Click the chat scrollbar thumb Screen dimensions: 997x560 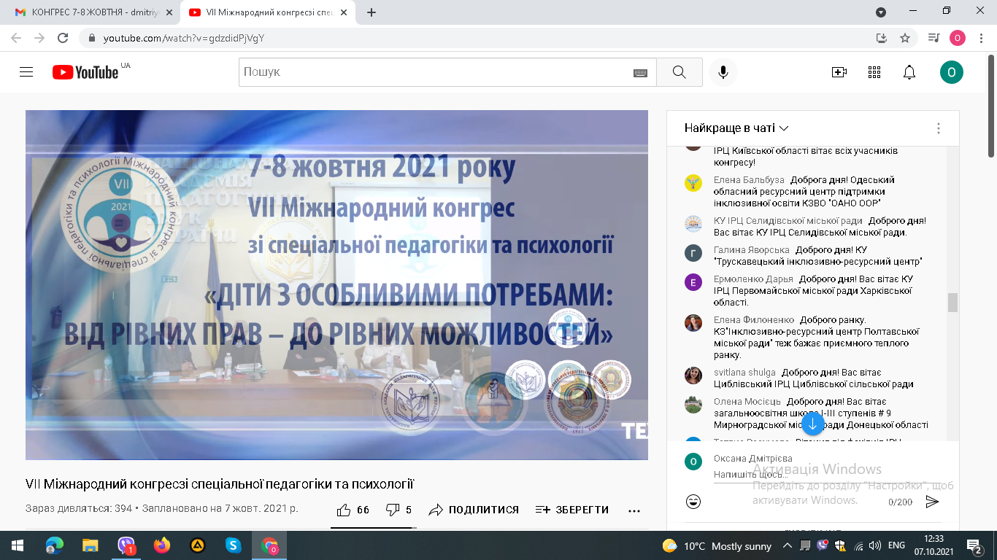(x=952, y=303)
